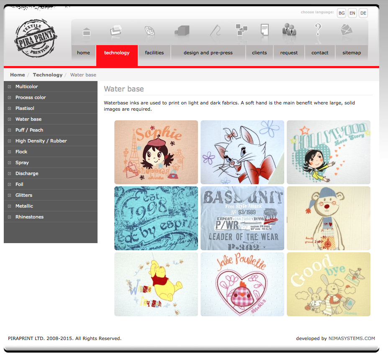This screenshot has width=388, height=358.
Task: Click the question mark icon above contact
Action: (x=318, y=30)
